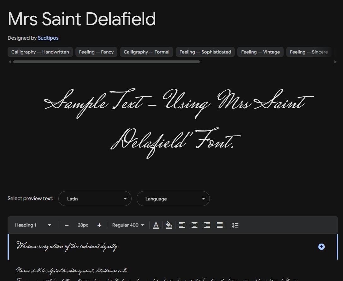Image resolution: width=343 pixels, height=281 pixels.
Task: Center align the text
Action: point(194,225)
